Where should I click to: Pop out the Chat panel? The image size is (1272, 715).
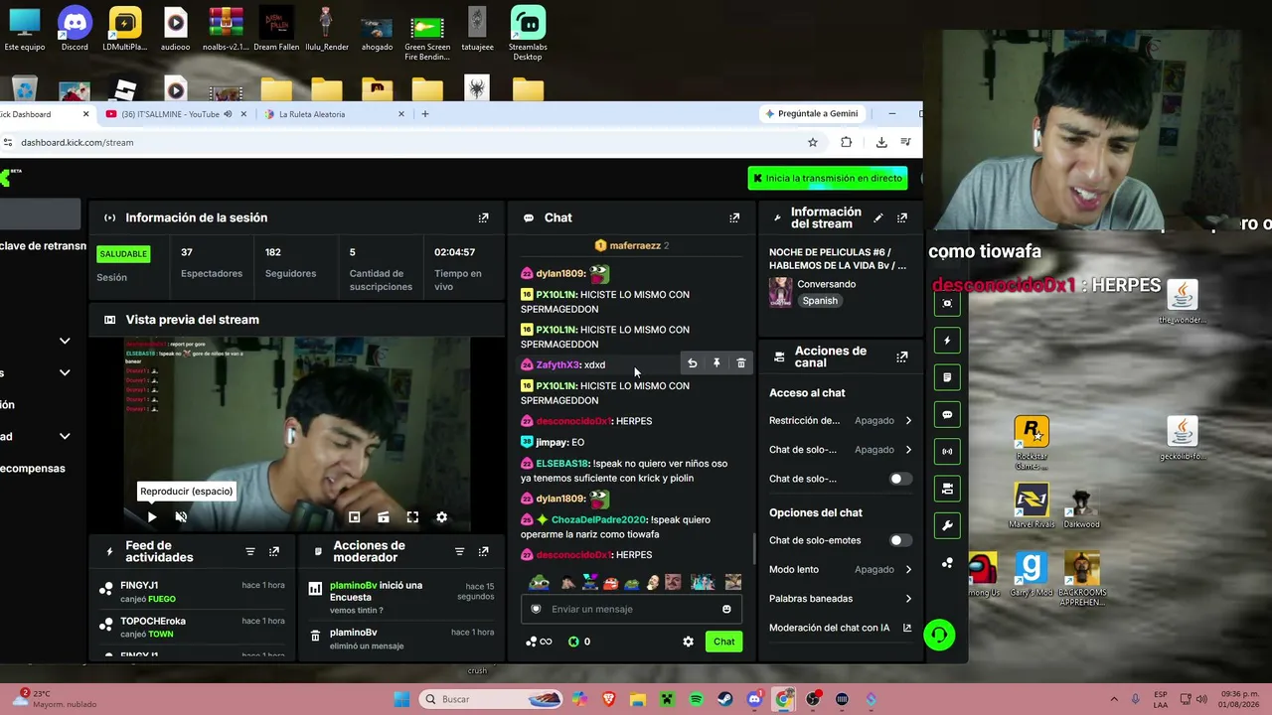(x=734, y=217)
